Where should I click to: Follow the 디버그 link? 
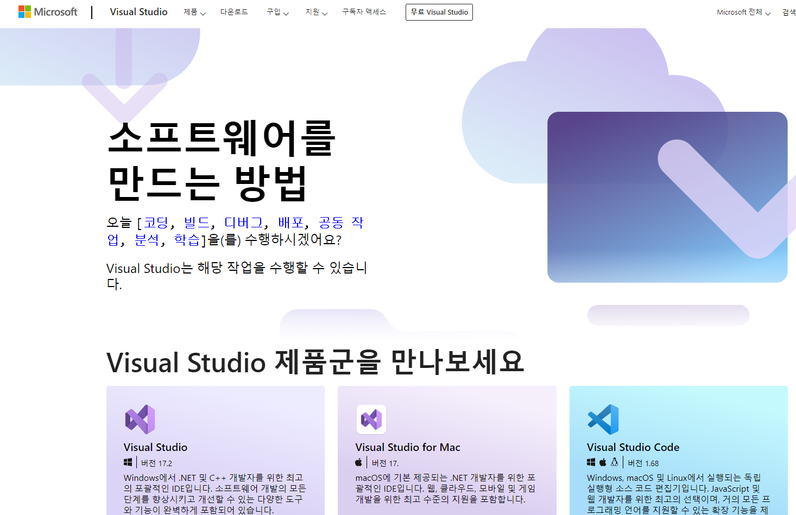pyautogui.click(x=244, y=222)
